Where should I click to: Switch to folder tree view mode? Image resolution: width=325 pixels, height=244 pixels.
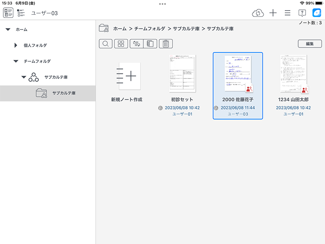[x=8, y=13]
